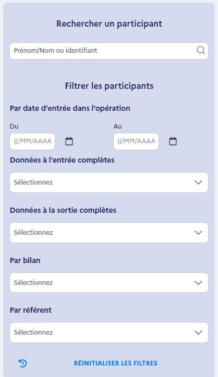Screen dimensions: 218x377
Task: Click the Par date d'entrée dans l'opération label
Action: [70, 108]
